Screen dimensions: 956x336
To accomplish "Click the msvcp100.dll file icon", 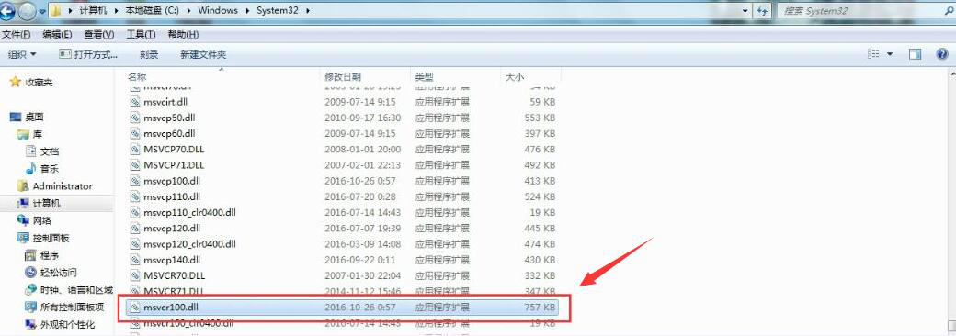I will (x=135, y=181).
